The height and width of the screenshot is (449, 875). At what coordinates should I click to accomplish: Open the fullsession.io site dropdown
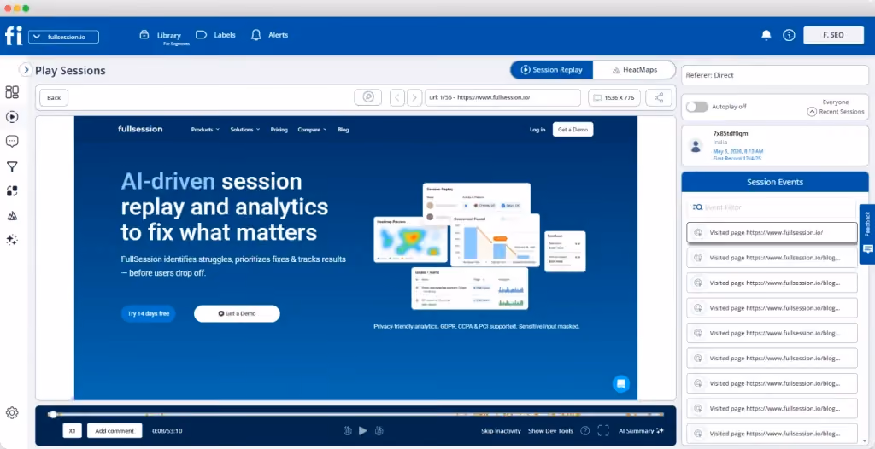tap(63, 37)
